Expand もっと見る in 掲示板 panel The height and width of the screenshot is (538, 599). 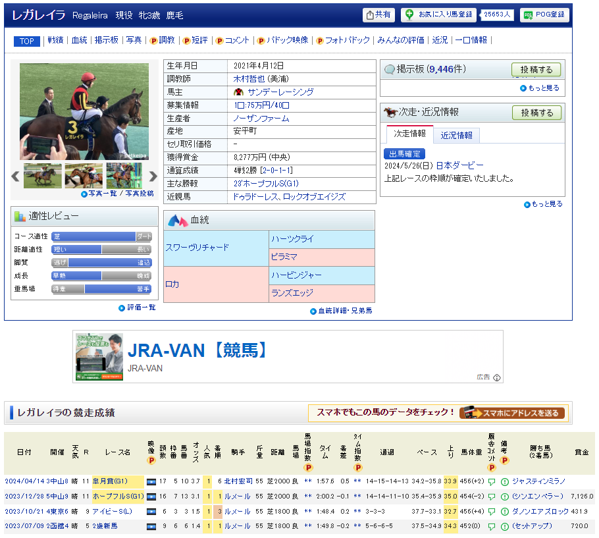coord(540,88)
